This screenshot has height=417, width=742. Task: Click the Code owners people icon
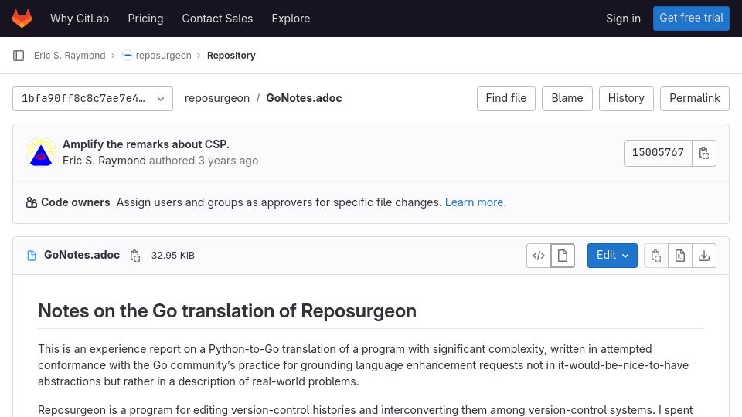pos(32,202)
